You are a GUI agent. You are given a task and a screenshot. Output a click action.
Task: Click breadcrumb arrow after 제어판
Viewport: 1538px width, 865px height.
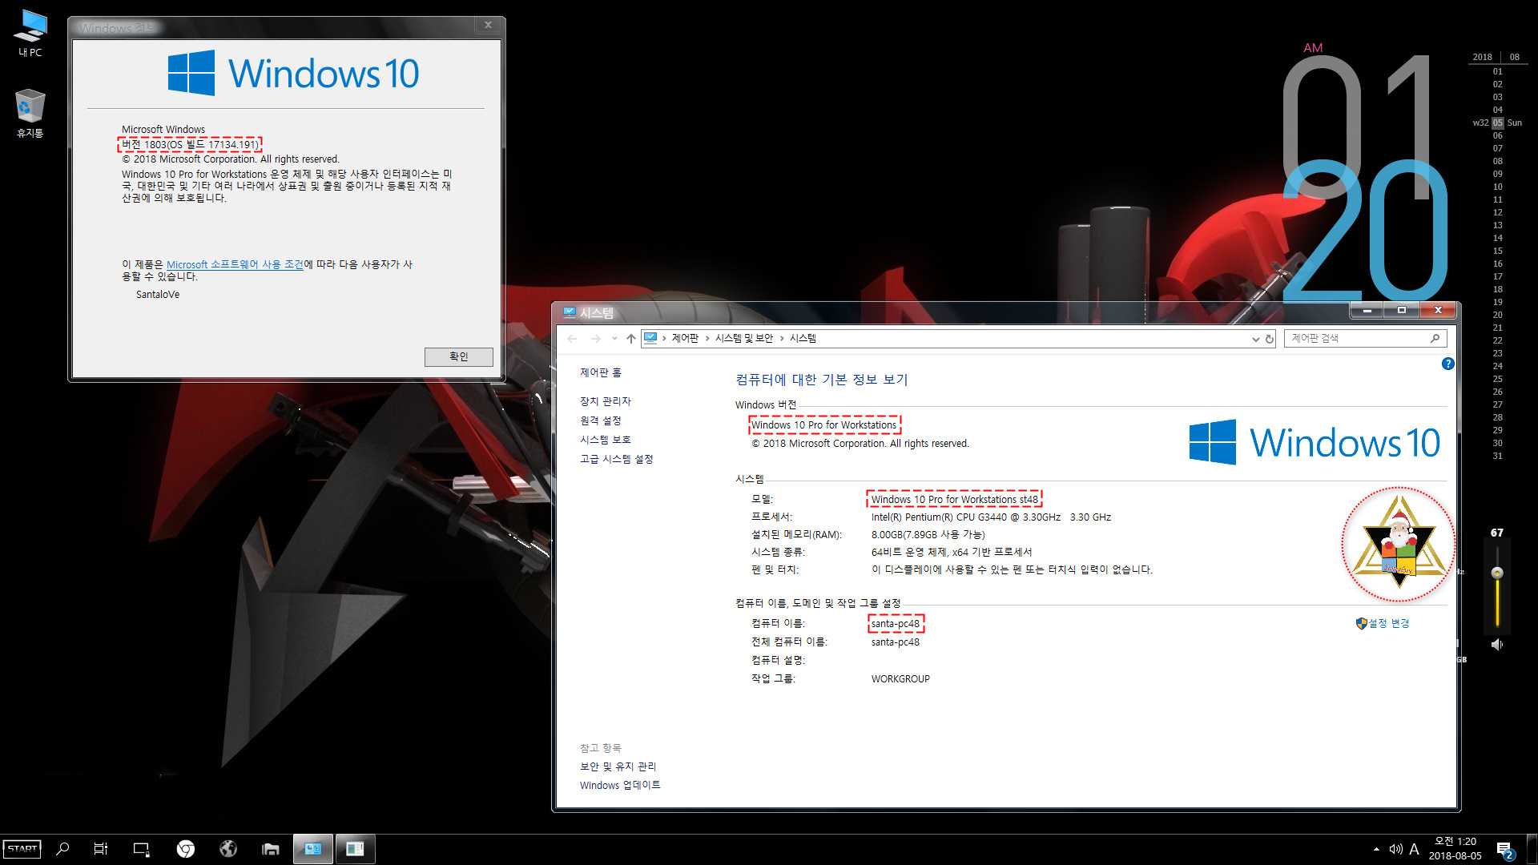707,339
